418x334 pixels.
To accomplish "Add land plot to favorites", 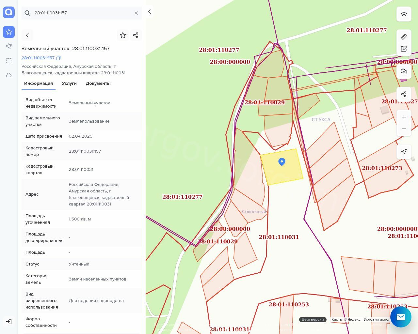I will point(123,35).
